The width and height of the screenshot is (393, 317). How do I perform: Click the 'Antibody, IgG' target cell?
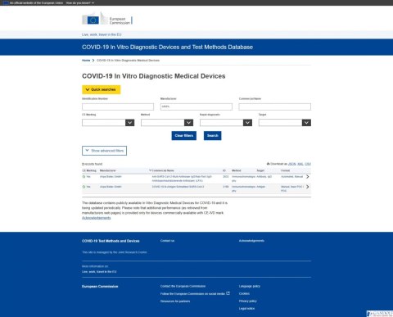click(x=264, y=177)
